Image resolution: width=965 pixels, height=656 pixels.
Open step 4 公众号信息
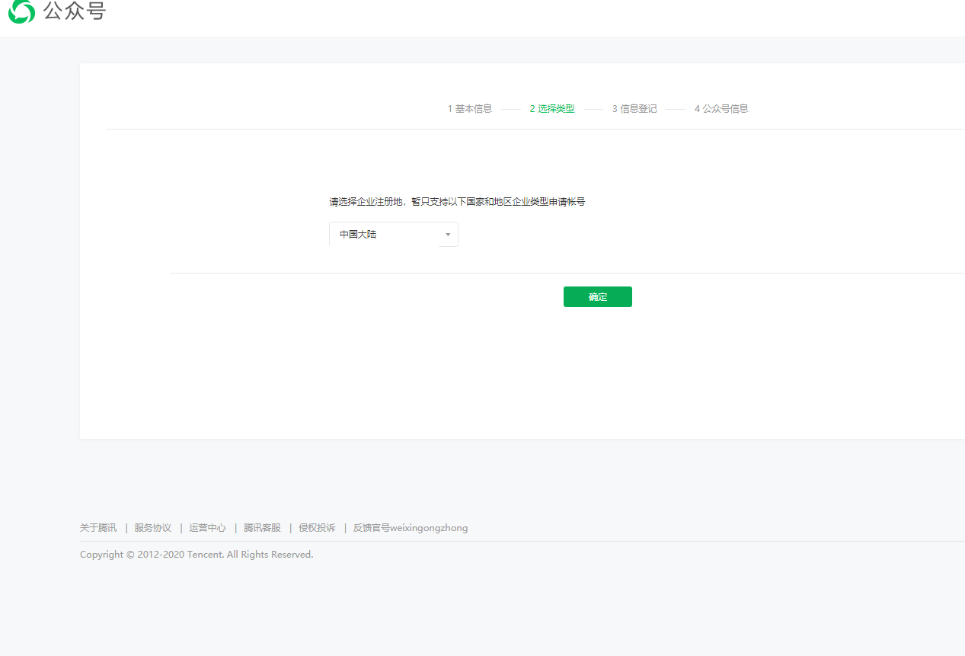pos(721,109)
